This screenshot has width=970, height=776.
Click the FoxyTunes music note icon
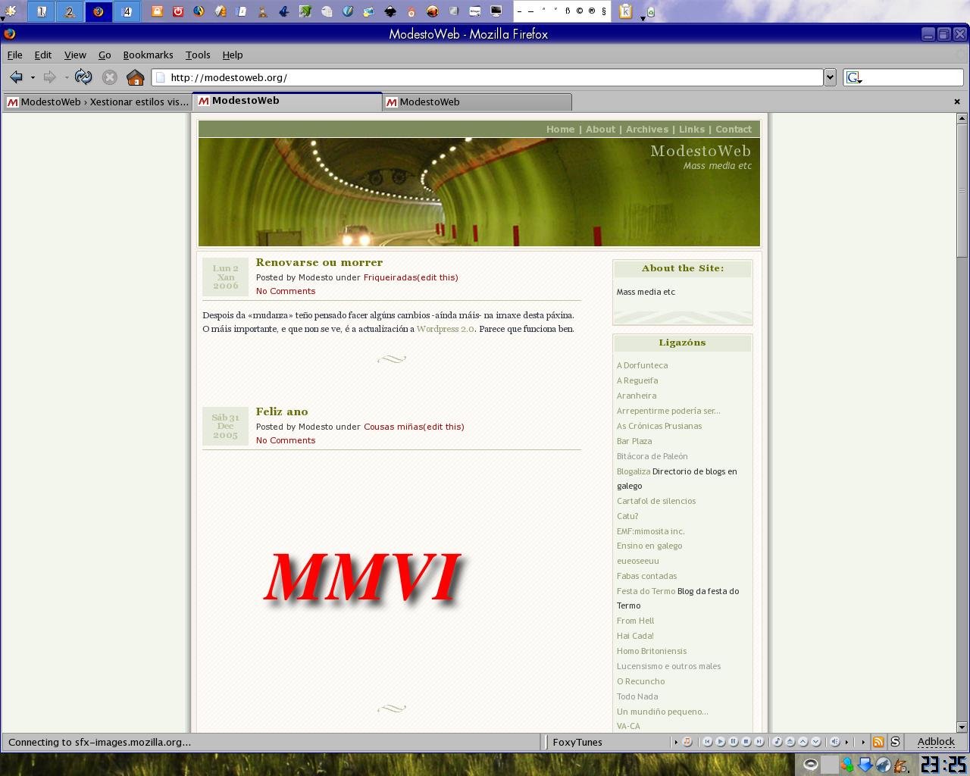pos(777,742)
